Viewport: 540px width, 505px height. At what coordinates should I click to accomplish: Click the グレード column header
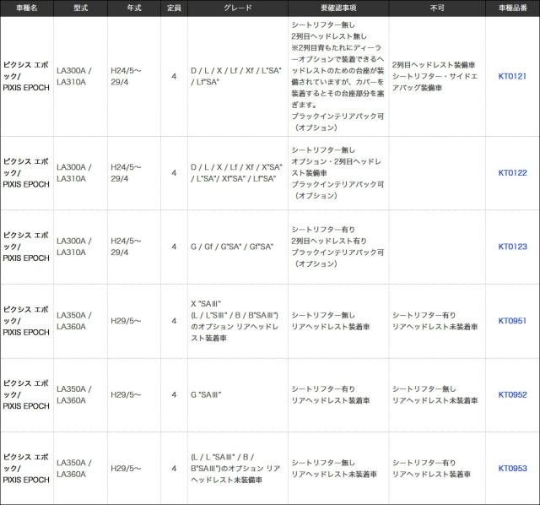point(238,8)
